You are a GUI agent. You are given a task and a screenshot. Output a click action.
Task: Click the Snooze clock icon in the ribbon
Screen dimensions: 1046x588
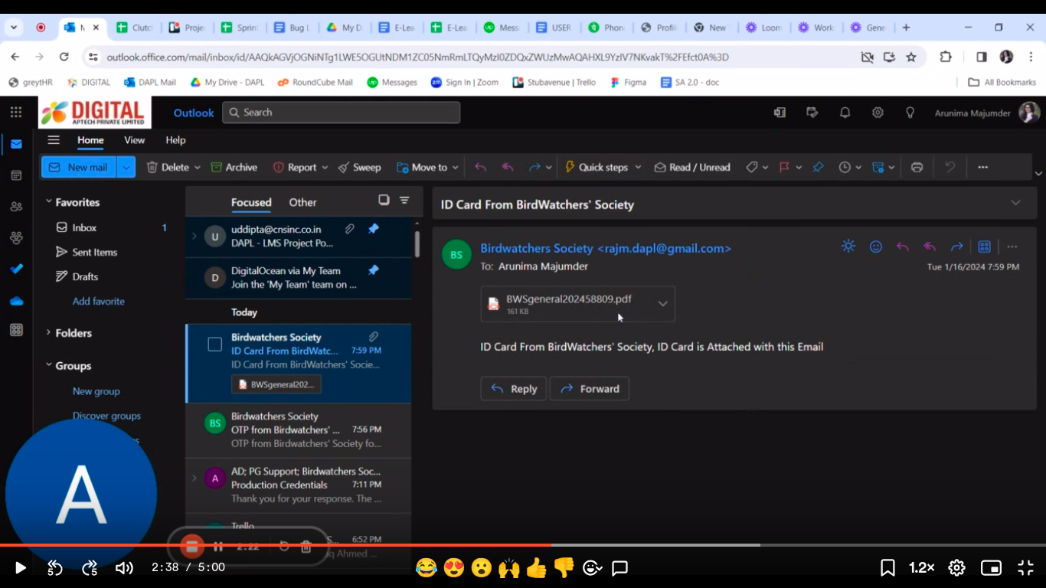845,167
